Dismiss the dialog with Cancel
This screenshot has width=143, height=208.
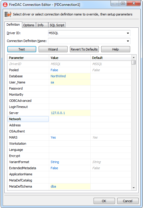(x=128, y=201)
